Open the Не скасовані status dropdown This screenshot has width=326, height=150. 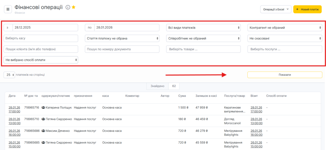point(285,38)
